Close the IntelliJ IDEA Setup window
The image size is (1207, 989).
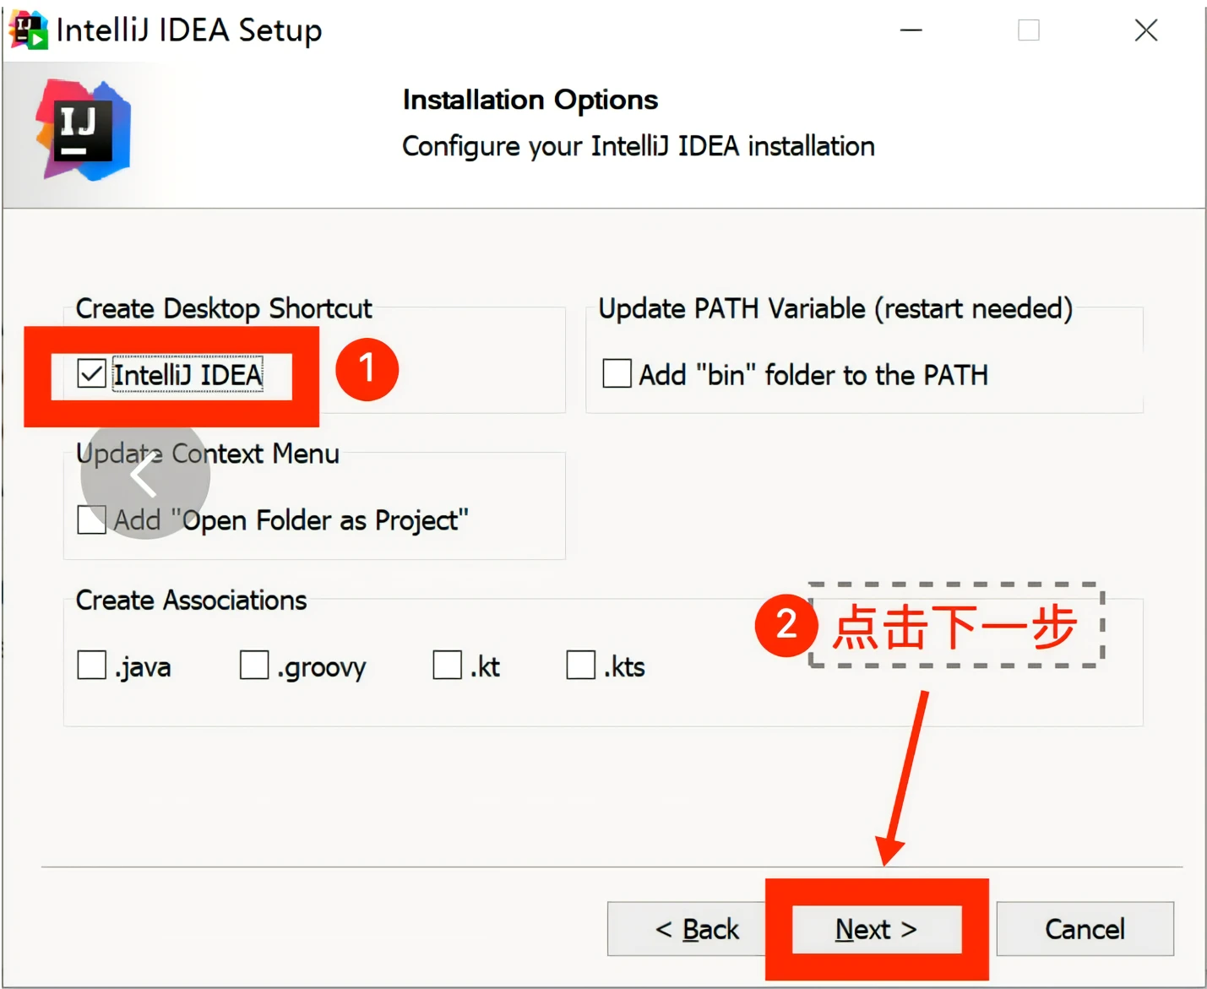pos(1146,30)
